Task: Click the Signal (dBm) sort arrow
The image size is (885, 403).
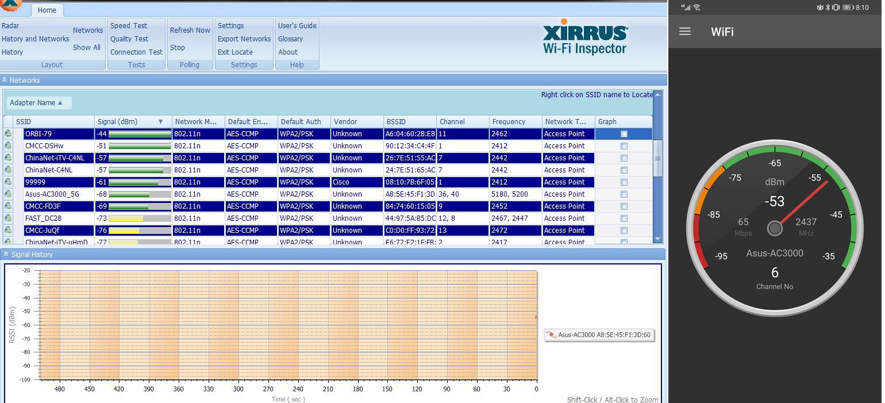Action: [x=161, y=122]
